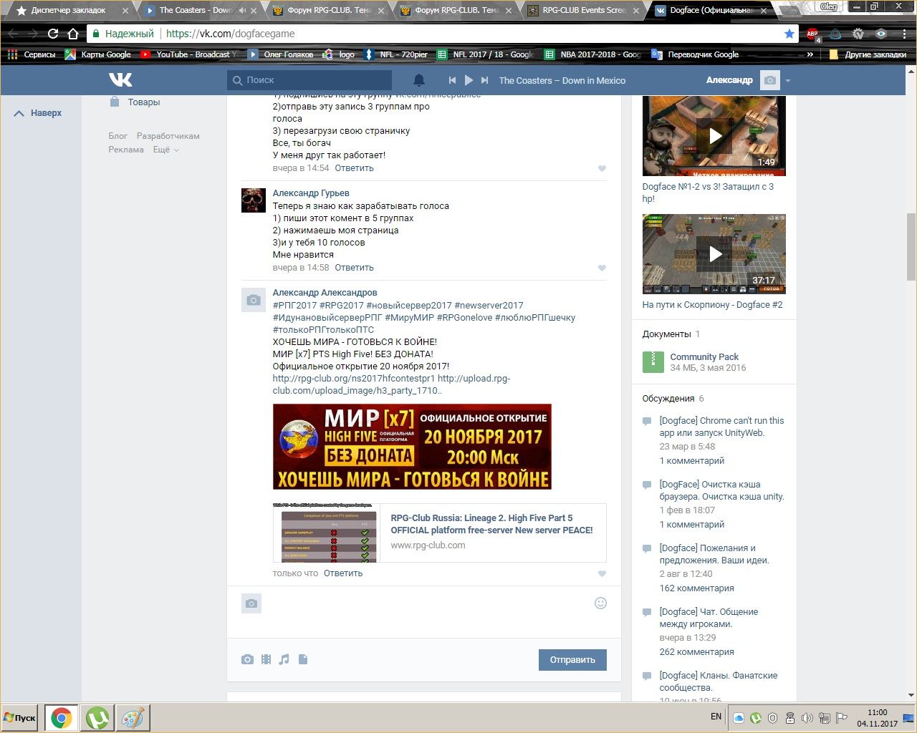Mute The Coasters browser tab audio
Screen dimensions: 917x733
coord(242,10)
